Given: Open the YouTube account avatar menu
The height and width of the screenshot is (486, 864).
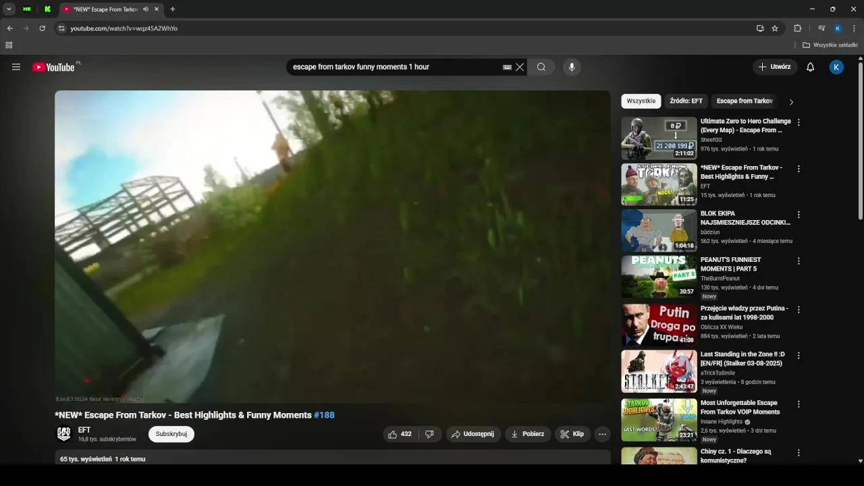Looking at the screenshot, I should click(836, 67).
